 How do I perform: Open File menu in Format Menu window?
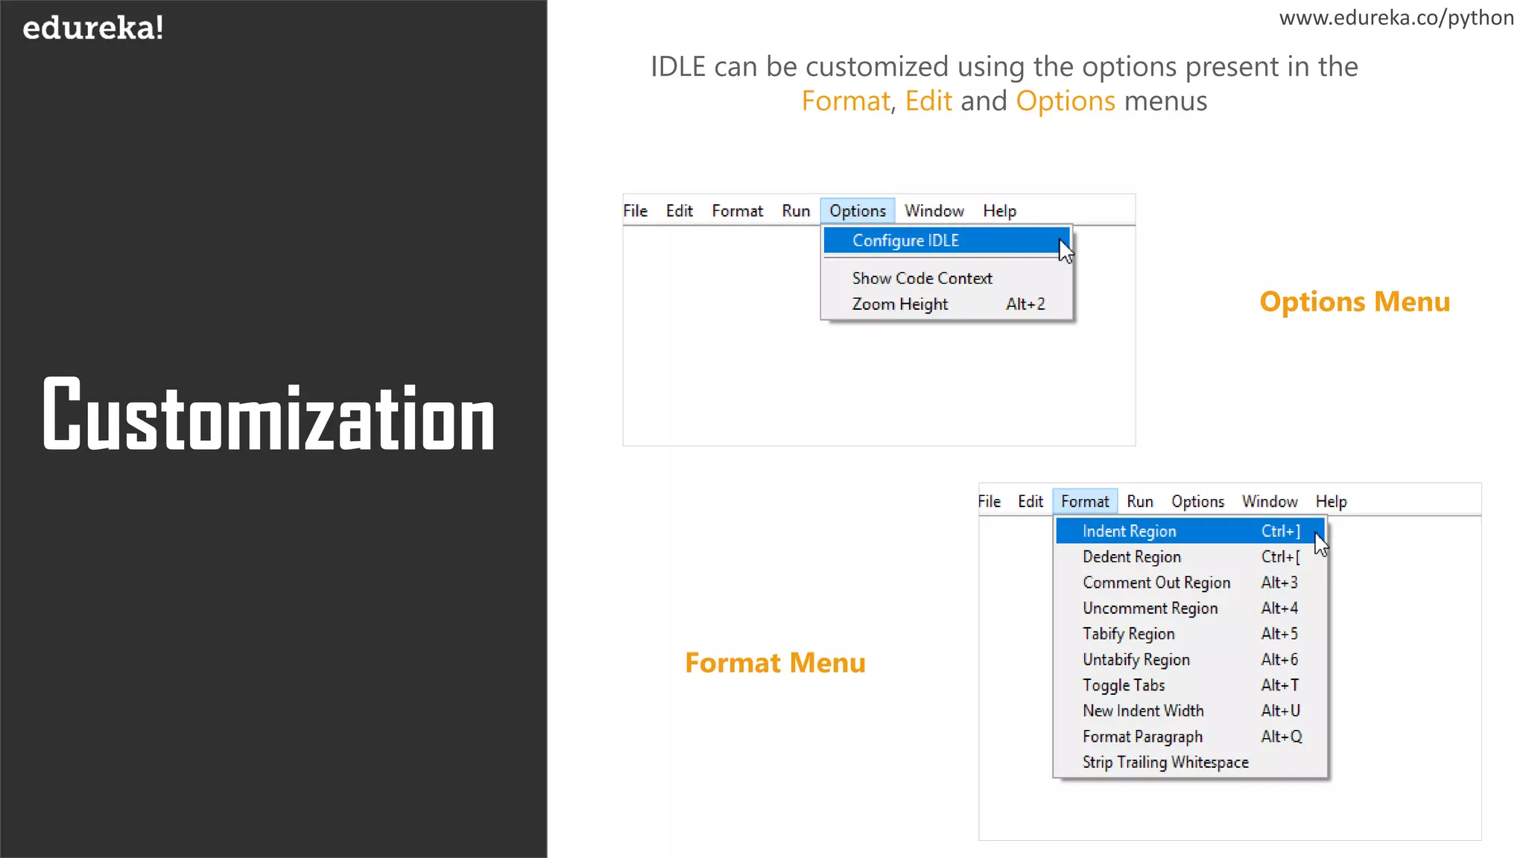[989, 501]
